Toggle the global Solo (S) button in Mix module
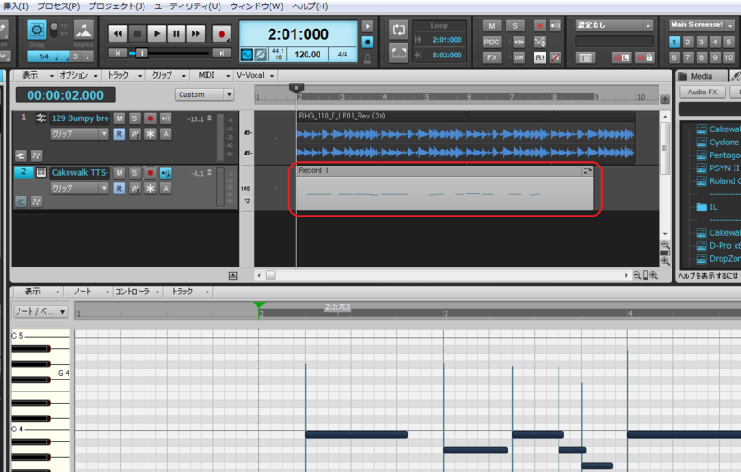741x472 pixels. (x=515, y=26)
